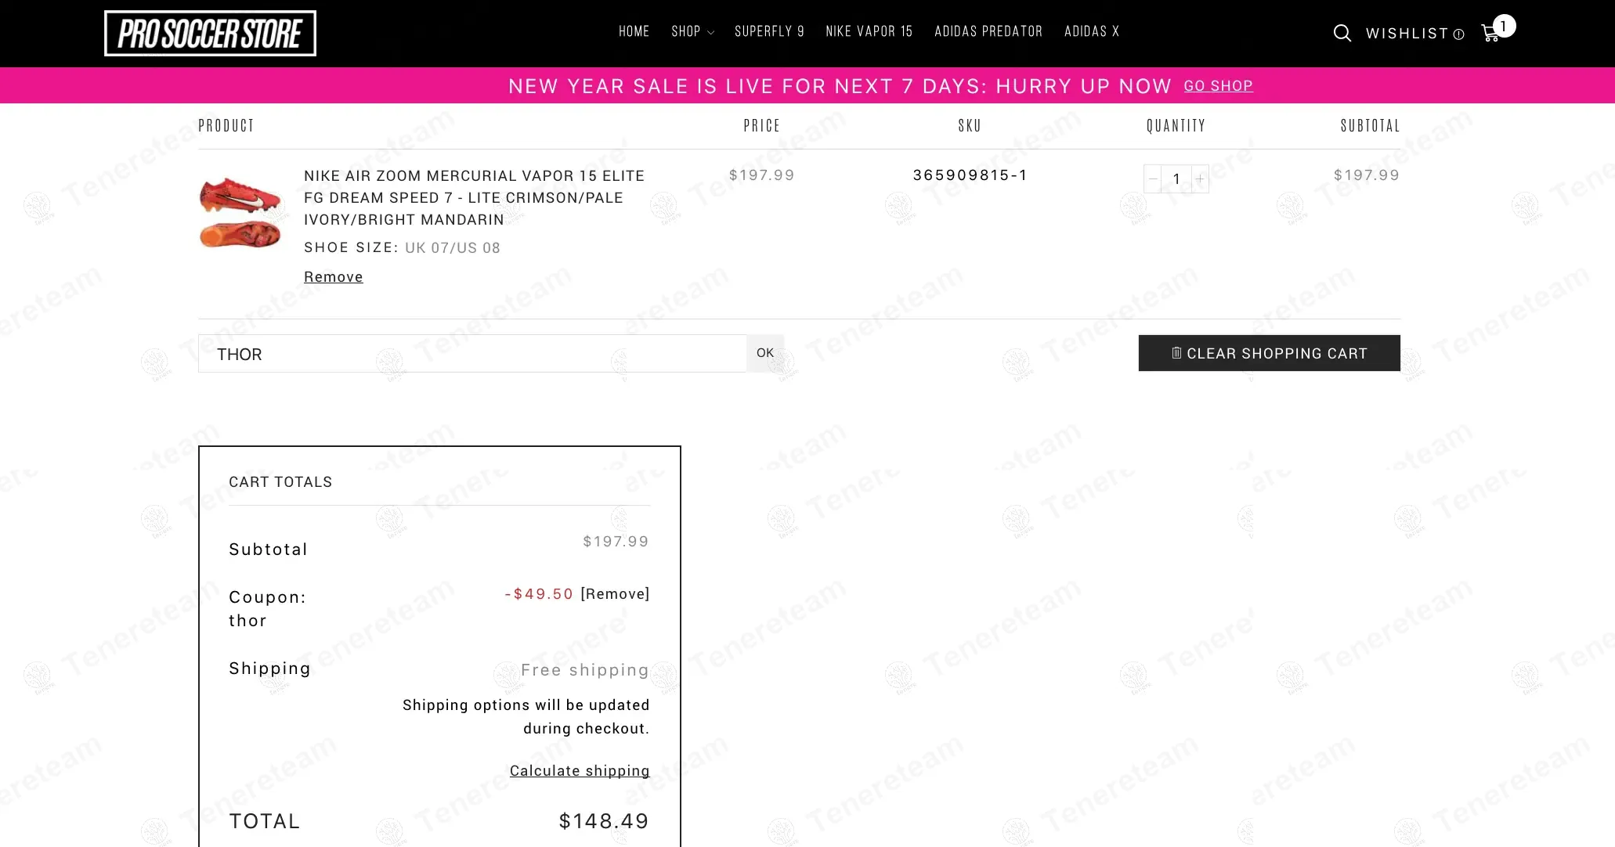Decrease quantity with the minus button
The image size is (1615, 847).
click(x=1152, y=179)
